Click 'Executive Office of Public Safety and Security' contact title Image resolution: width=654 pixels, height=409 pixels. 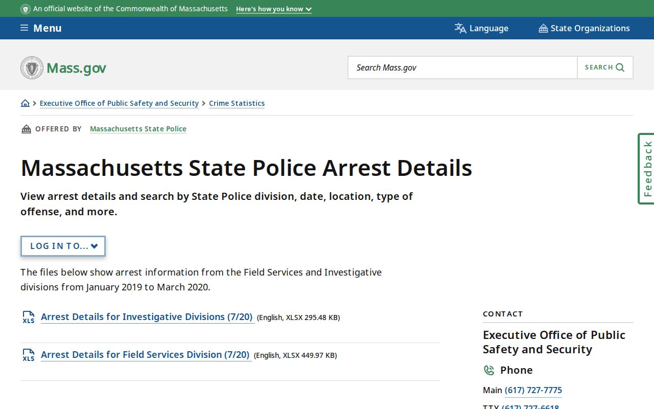(554, 342)
